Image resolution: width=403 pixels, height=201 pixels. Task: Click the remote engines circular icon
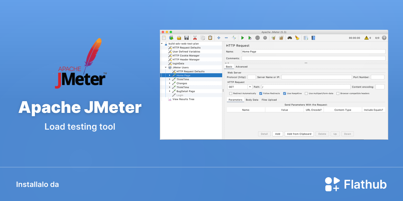(384, 38)
